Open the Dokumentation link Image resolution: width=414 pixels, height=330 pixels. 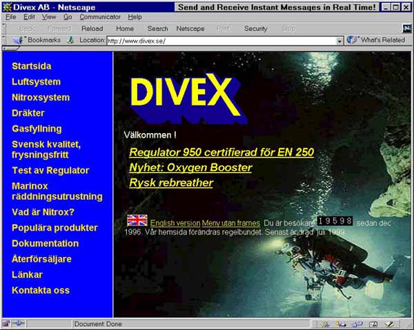tap(45, 244)
